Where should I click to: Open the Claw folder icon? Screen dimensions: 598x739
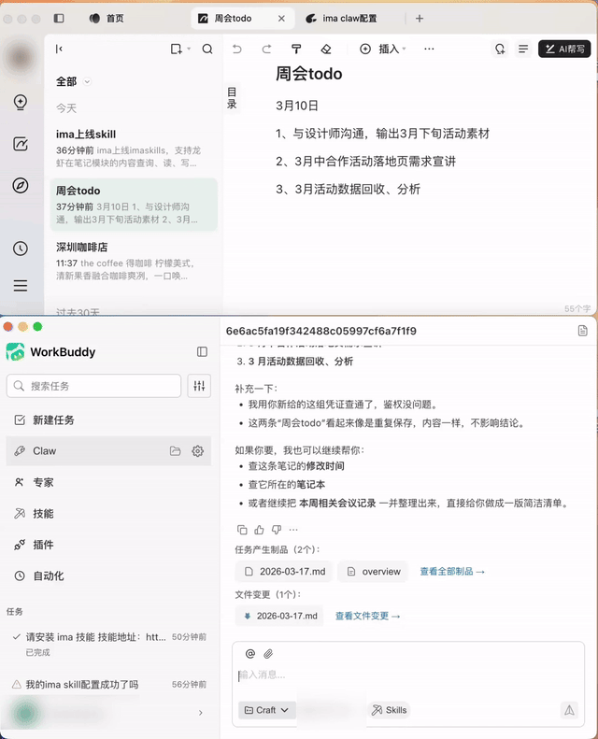[176, 451]
